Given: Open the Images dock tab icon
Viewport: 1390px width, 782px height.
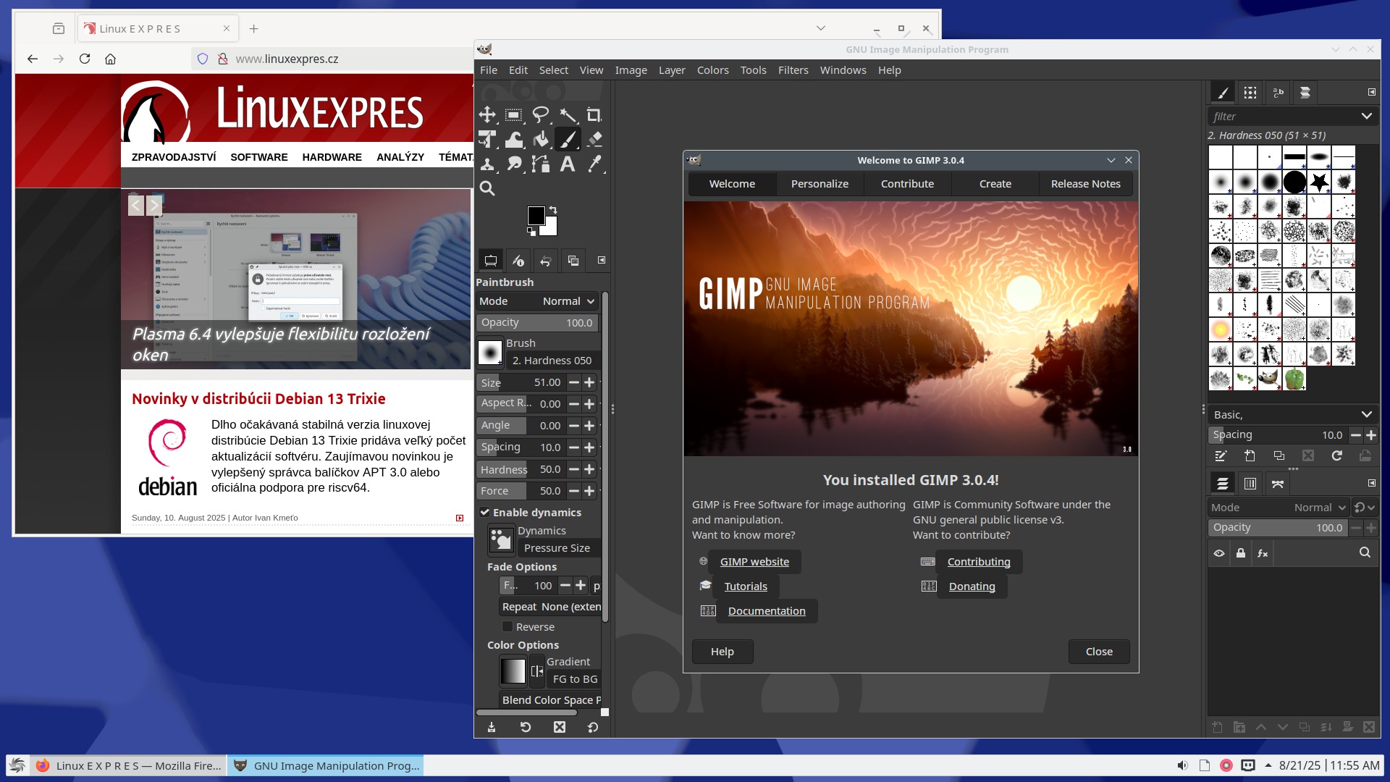Looking at the screenshot, I should click(x=573, y=261).
